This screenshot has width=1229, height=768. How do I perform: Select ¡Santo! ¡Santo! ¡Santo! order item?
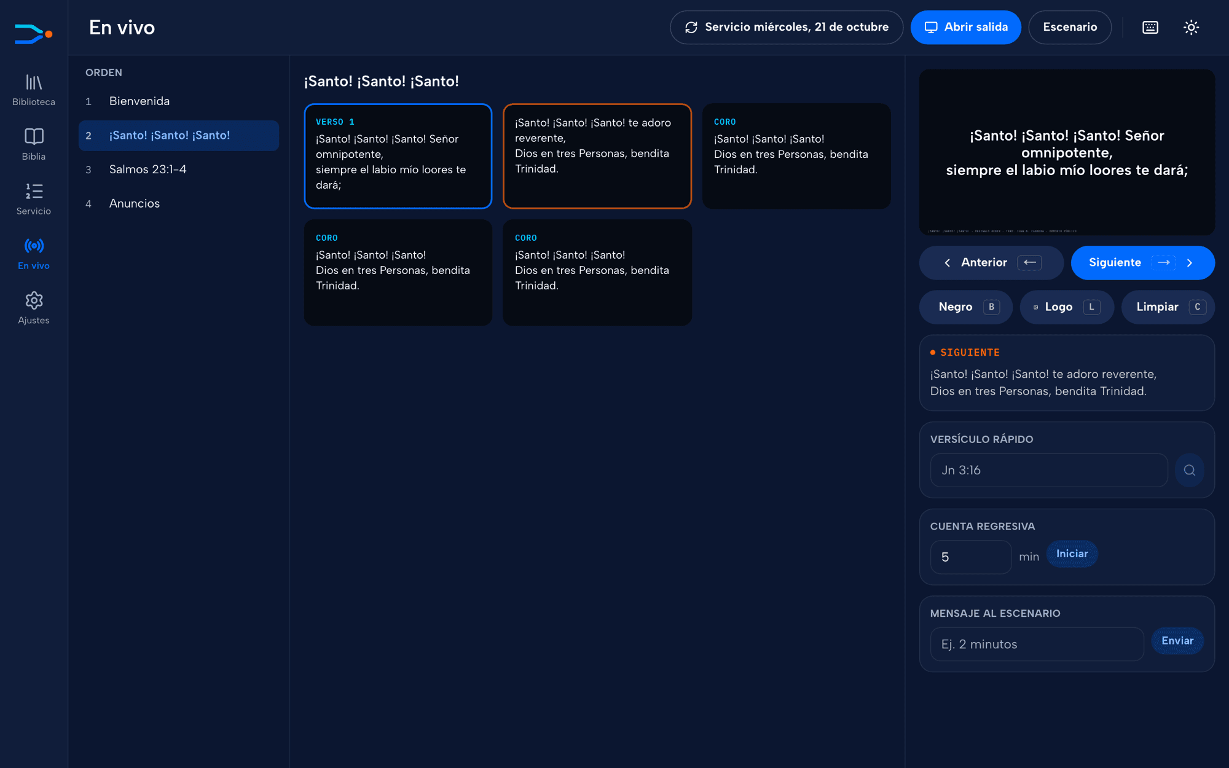(x=179, y=135)
